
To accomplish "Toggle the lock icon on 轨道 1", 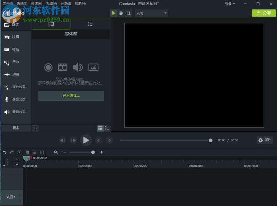I will pyautogui.click(x=20, y=200).
